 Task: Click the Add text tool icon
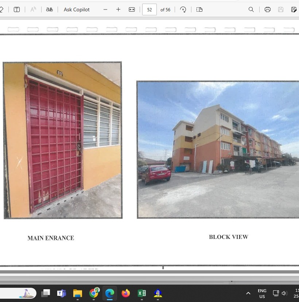[x=17, y=9]
